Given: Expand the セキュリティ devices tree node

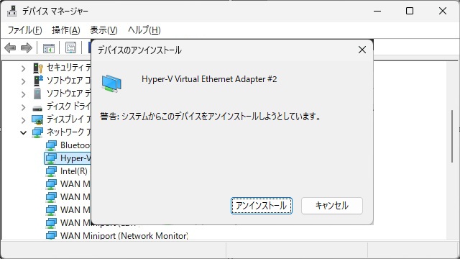Looking at the screenshot, I should (x=23, y=68).
